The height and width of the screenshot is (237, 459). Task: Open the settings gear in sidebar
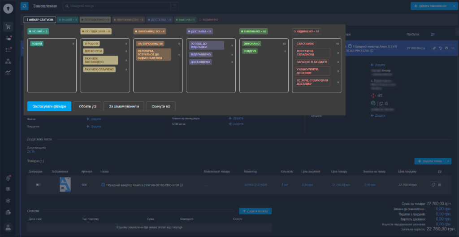click(8, 201)
